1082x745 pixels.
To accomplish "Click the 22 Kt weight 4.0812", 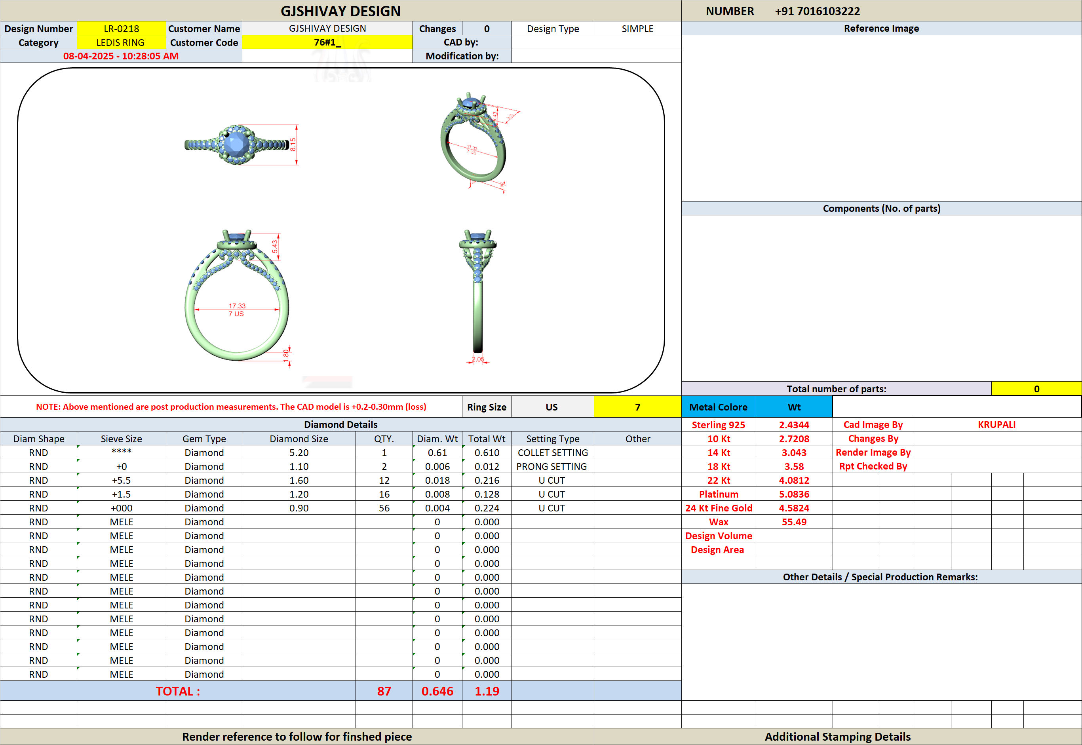I will click(x=794, y=480).
